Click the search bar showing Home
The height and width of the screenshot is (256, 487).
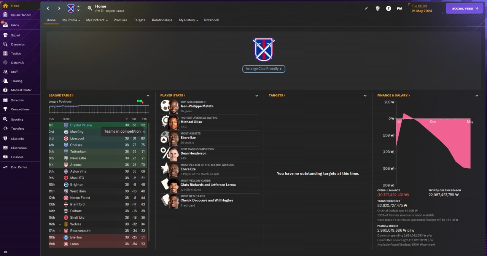222,8
